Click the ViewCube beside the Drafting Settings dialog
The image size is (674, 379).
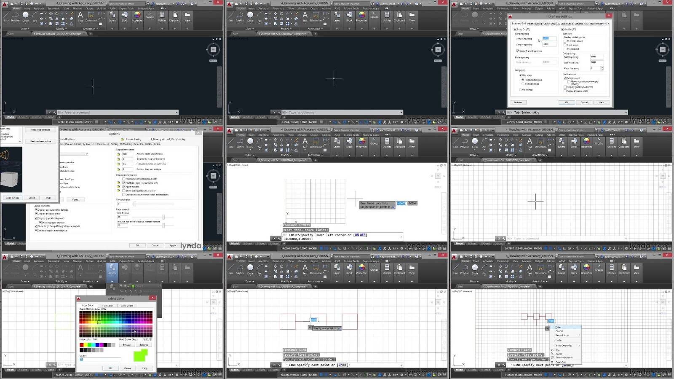tap(663, 49)
